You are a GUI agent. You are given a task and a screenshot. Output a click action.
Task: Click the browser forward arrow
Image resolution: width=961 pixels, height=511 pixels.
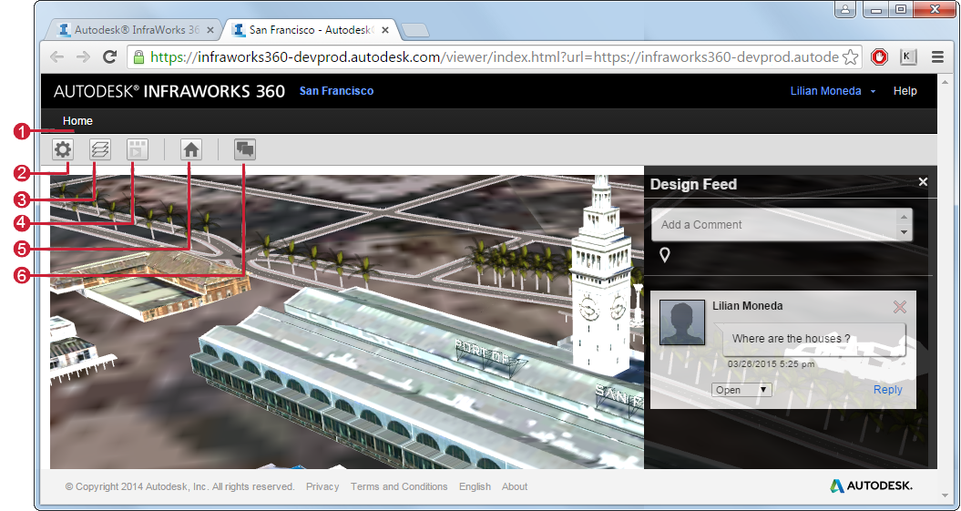(x=83, y=57)
